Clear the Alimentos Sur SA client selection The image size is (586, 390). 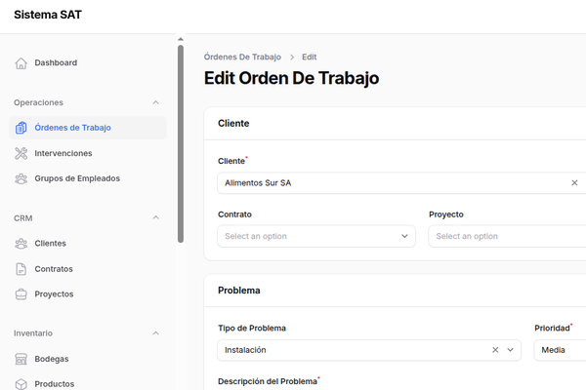pos(574,182)
